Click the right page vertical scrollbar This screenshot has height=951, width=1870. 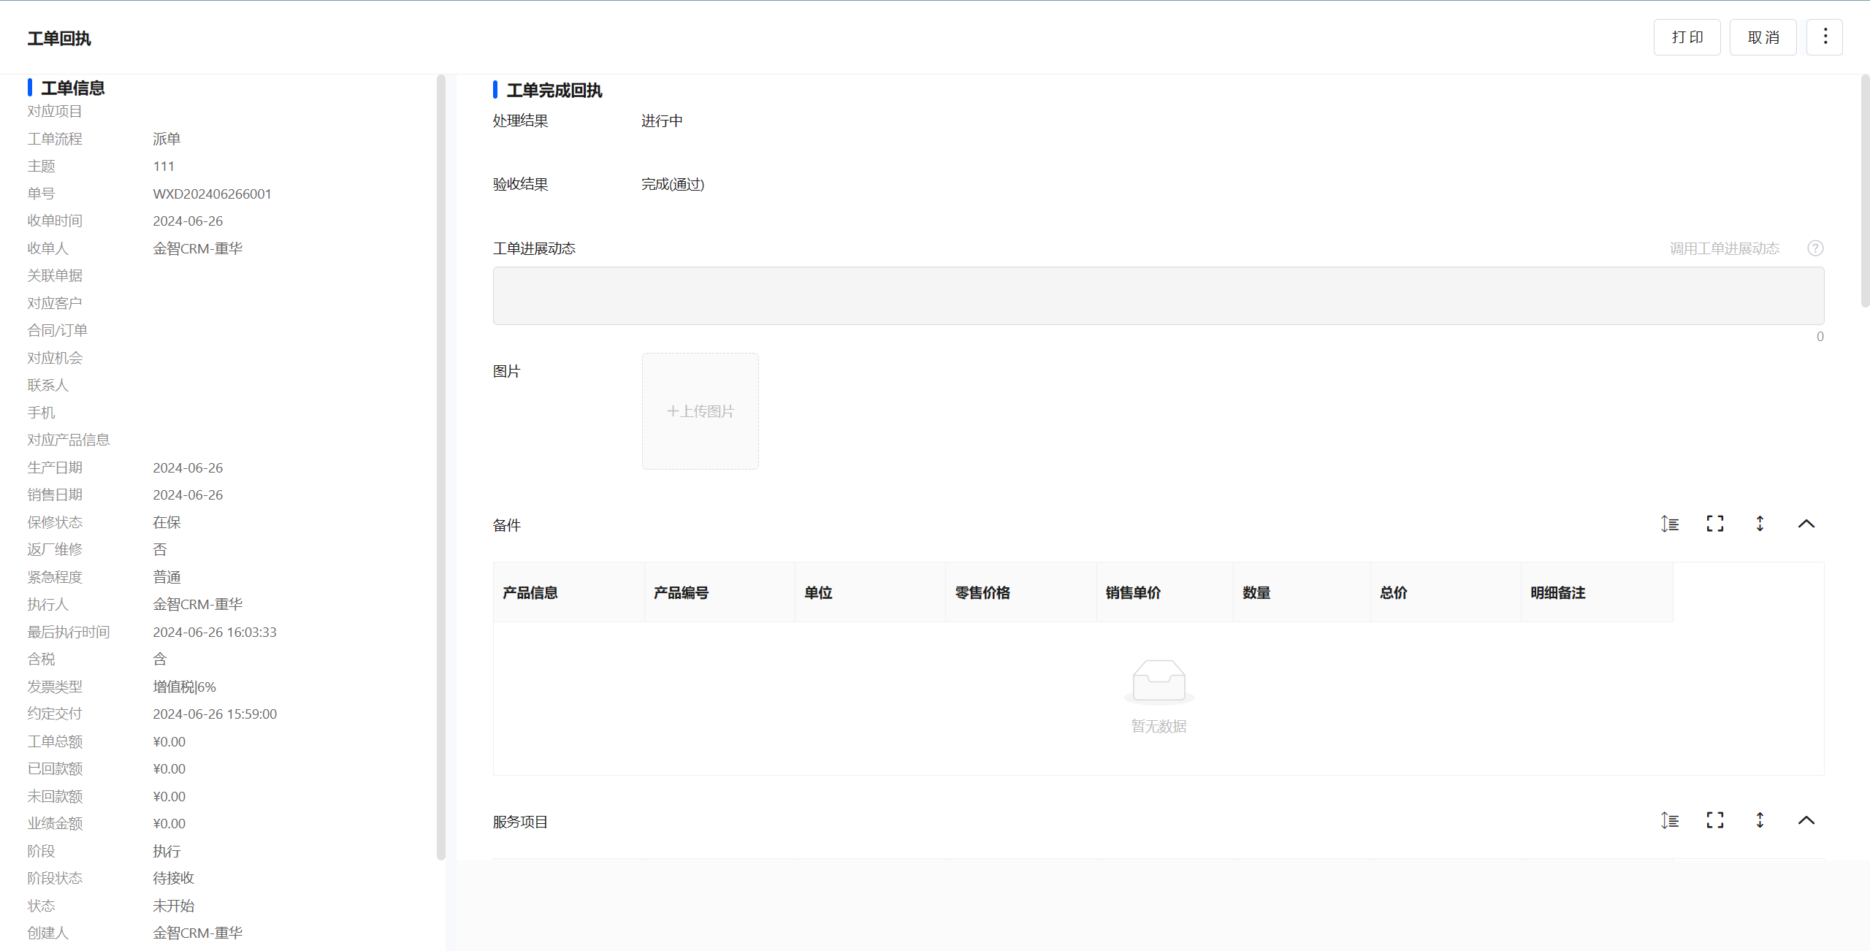(x=1865, y=191)
